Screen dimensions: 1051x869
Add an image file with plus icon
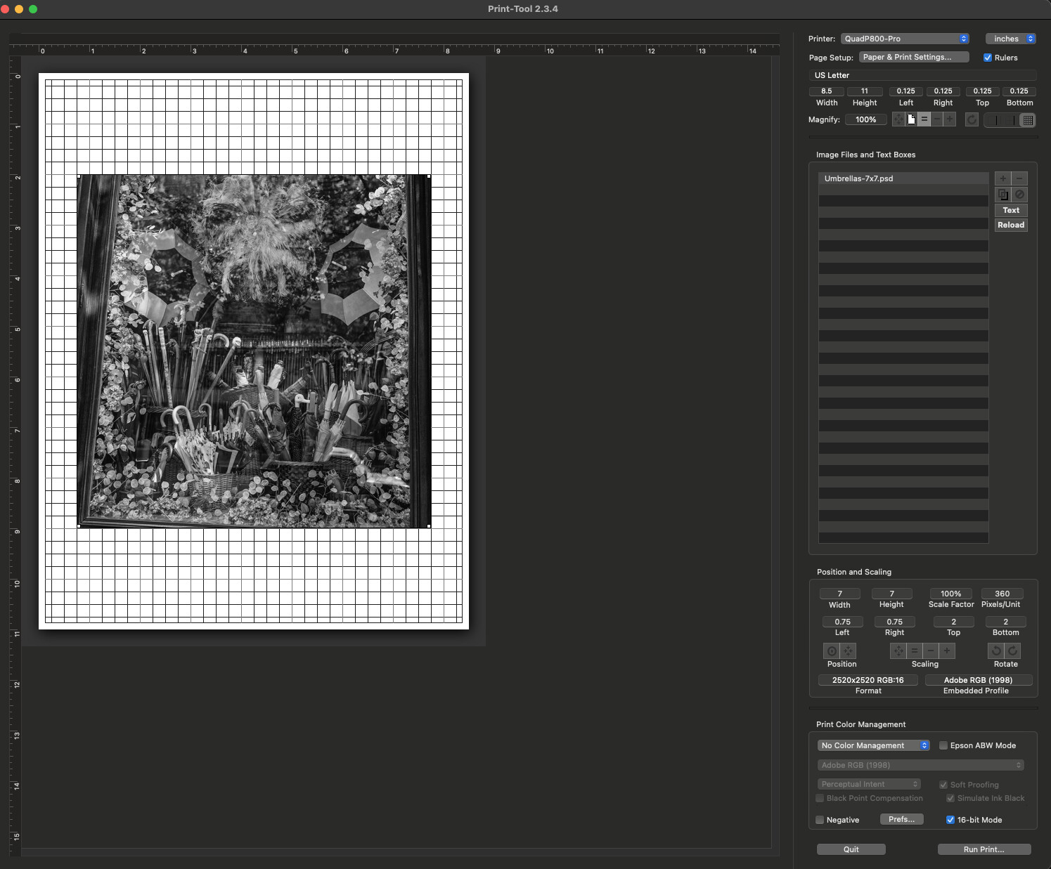point(1002,178)
